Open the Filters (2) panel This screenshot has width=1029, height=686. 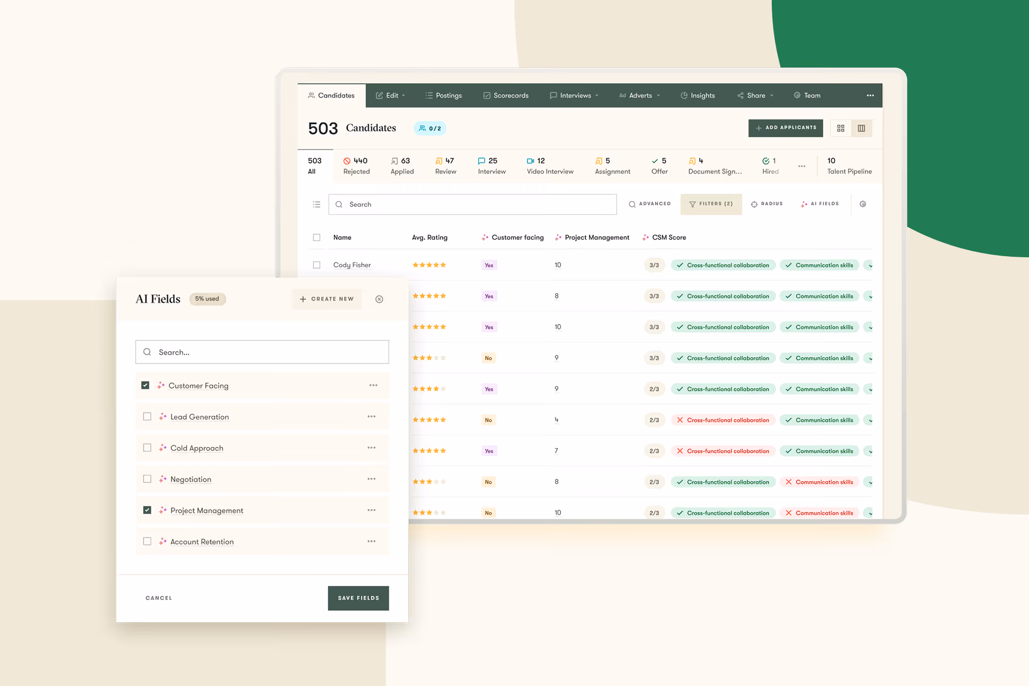click(711, 204)
